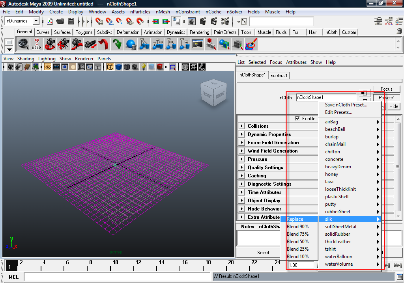This screenshot has height=283, width=404.
Task: Click the black window shelf icon with yellow lines
Action: [198, 44]
